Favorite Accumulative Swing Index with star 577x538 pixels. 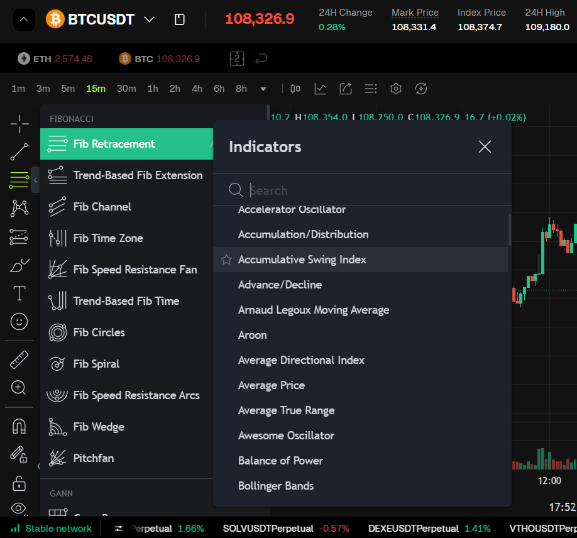tap(226, 260)
